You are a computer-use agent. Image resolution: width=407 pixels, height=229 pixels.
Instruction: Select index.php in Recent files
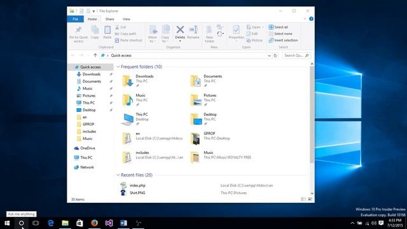pyautogui.click(x=137, y=185)
